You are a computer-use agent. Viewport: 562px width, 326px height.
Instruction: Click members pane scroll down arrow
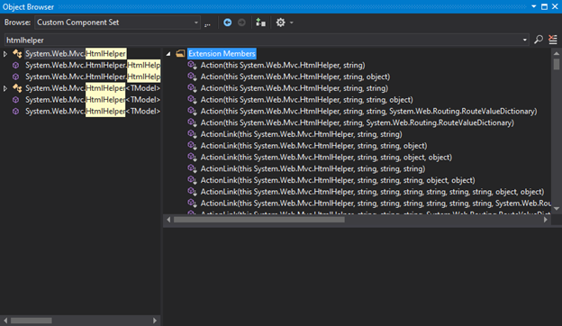tap(557, 209)
